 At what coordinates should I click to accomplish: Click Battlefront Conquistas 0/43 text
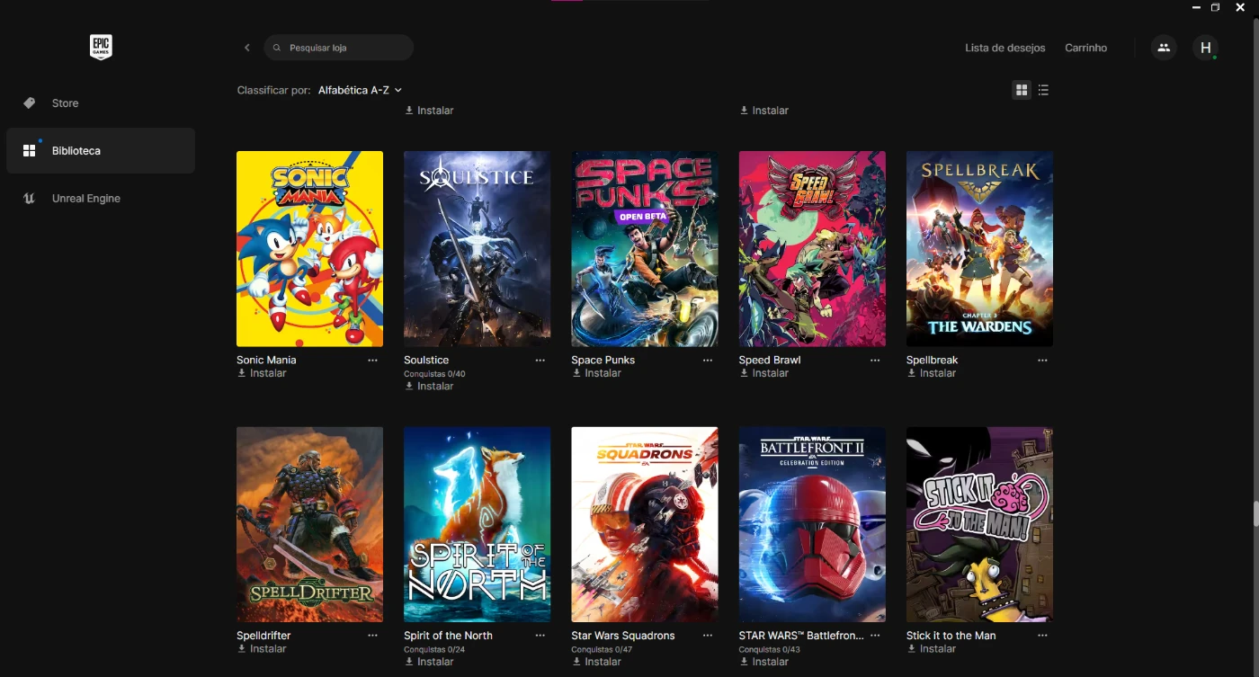coord(769,649)
